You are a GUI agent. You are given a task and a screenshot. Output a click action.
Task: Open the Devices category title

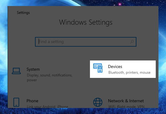coord(115,66)
